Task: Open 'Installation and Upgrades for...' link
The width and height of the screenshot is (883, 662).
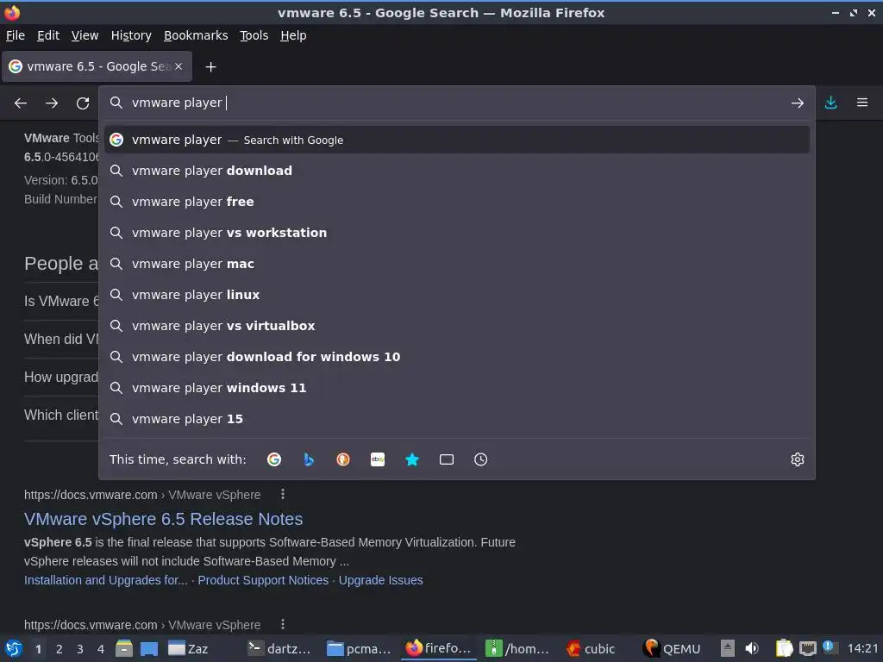Action: [x=106, y=580]
